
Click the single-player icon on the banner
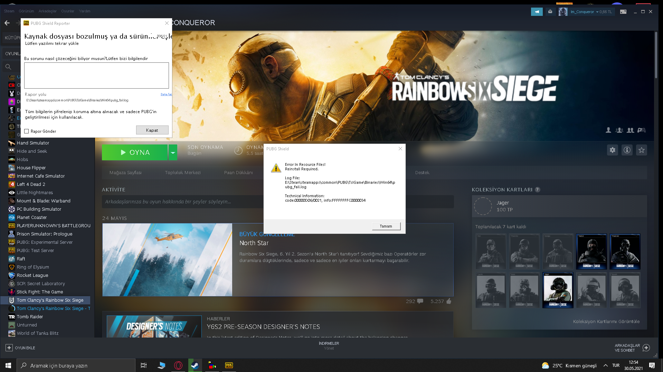[608, 130]
